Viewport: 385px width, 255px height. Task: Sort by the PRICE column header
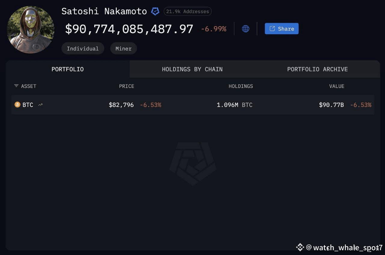127,86
